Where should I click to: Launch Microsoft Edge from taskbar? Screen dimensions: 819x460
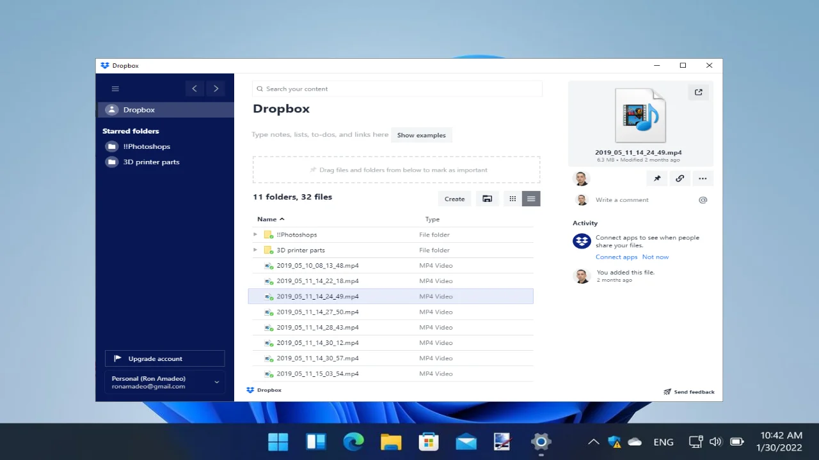click(353, 441)
